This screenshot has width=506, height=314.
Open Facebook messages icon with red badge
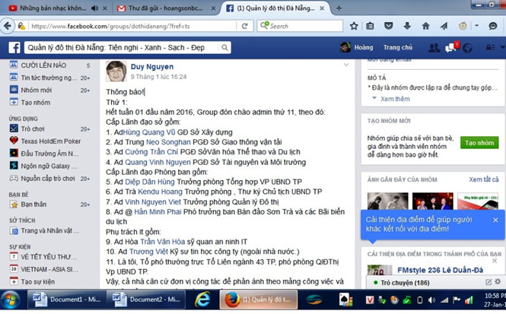451,47
